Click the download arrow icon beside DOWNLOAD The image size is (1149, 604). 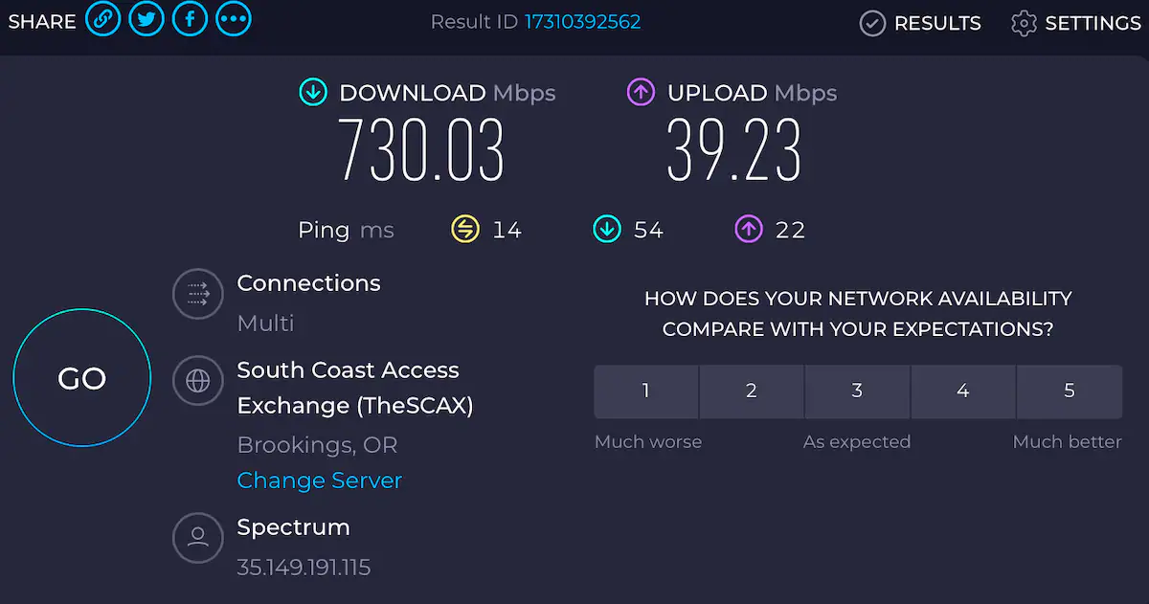pos(313,93)
